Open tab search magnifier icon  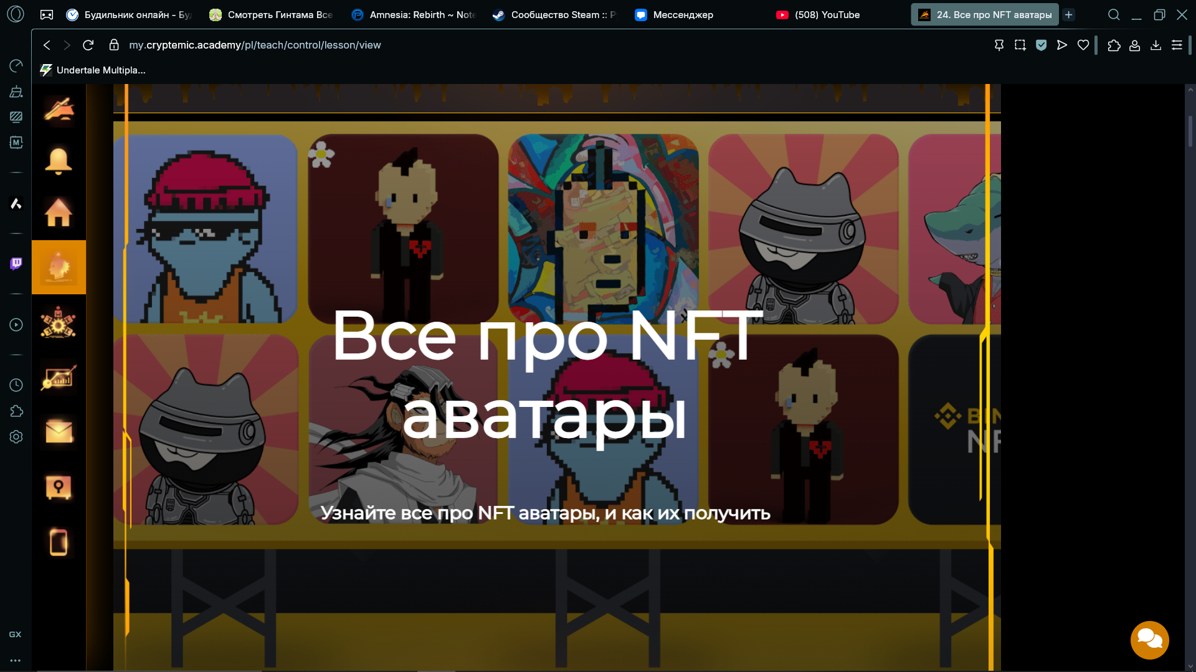coord(1114,14)
